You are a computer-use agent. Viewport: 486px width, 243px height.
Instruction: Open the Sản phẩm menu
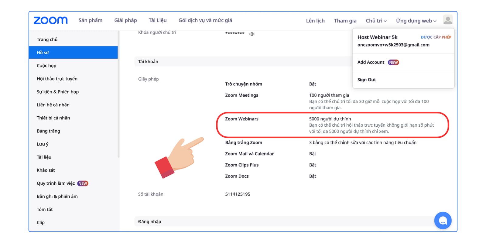coord(90,20)
